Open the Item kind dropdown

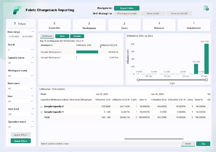[x=21, y=114]
